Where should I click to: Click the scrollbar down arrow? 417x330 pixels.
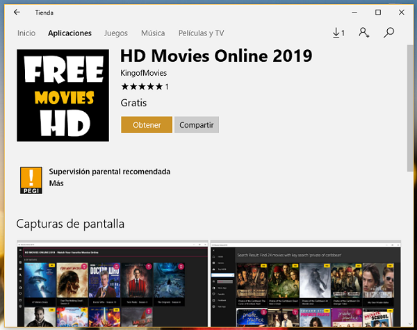point(410,324)
